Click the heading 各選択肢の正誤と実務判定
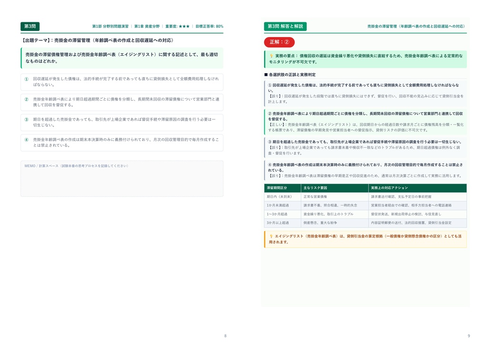Screen dimensions: 487x344 pyautogui.click(x=292, y=75)
